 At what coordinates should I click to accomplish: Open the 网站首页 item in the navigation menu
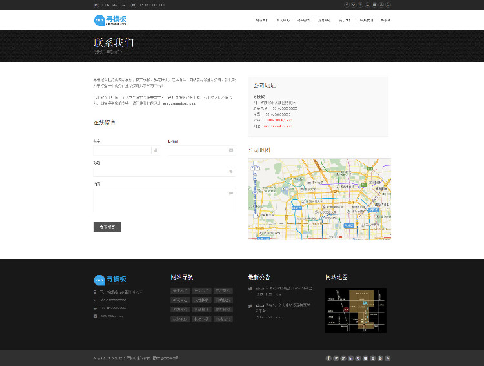click(x=262, y=20)
